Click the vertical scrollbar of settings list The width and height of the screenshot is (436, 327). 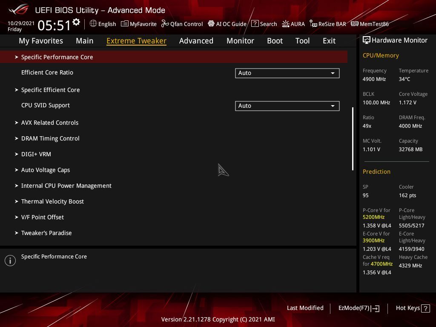pos(353,139)
